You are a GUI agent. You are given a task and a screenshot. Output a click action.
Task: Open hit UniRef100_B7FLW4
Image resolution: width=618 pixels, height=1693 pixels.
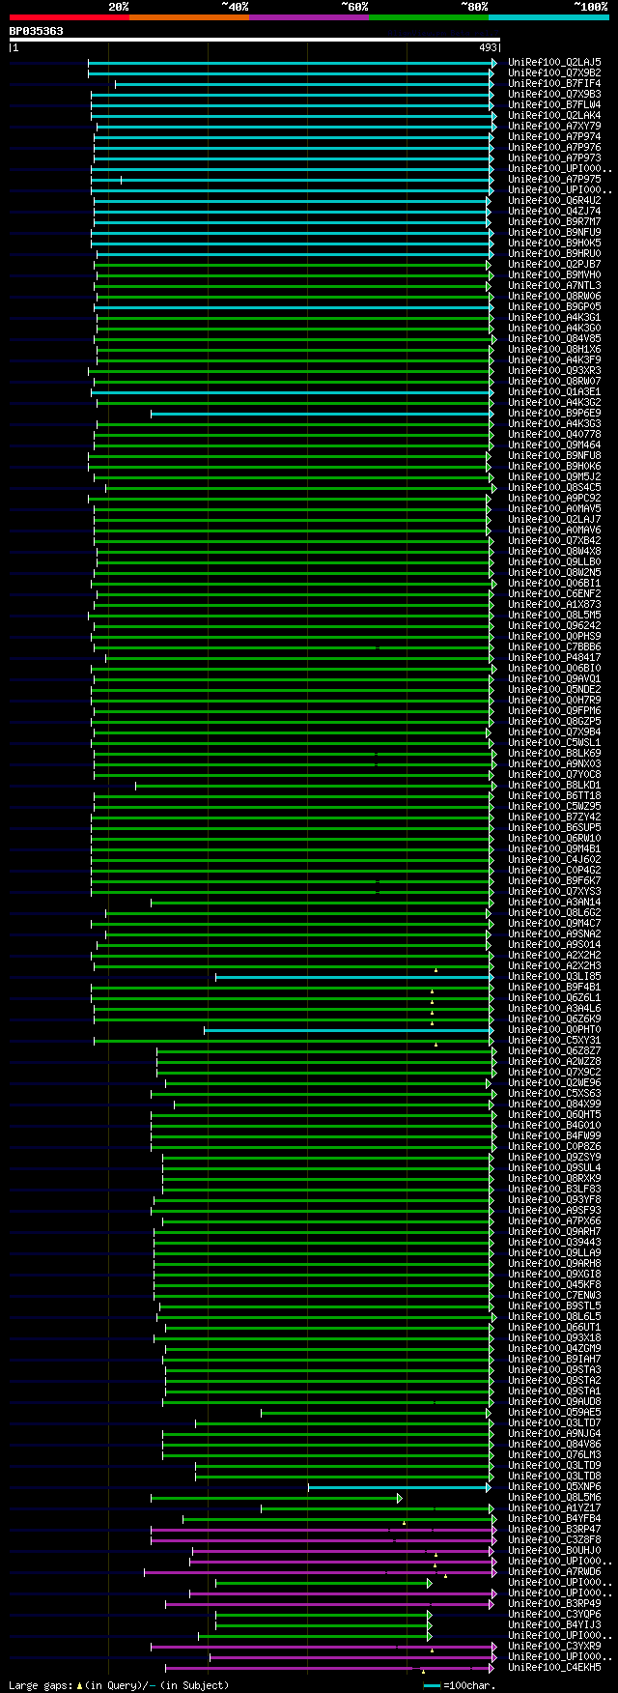coord(554,104)
